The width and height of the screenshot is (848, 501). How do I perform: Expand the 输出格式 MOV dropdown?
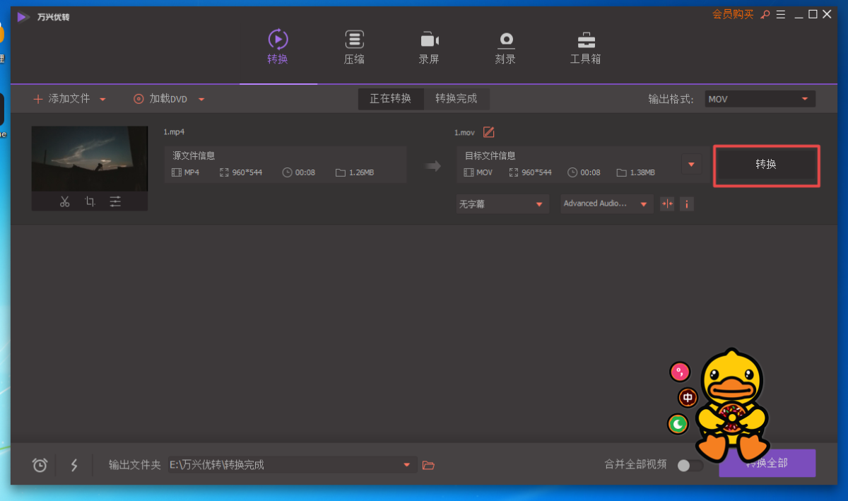(760, 99)
